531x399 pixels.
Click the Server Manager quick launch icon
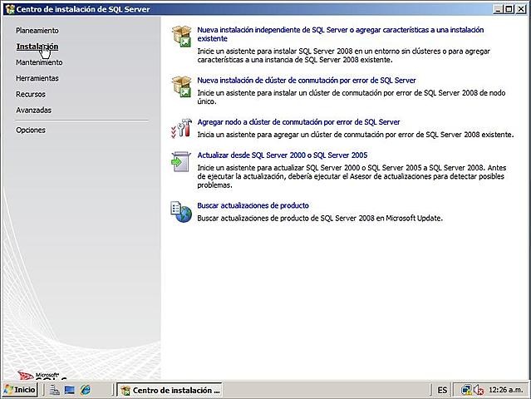click(55, 390)
